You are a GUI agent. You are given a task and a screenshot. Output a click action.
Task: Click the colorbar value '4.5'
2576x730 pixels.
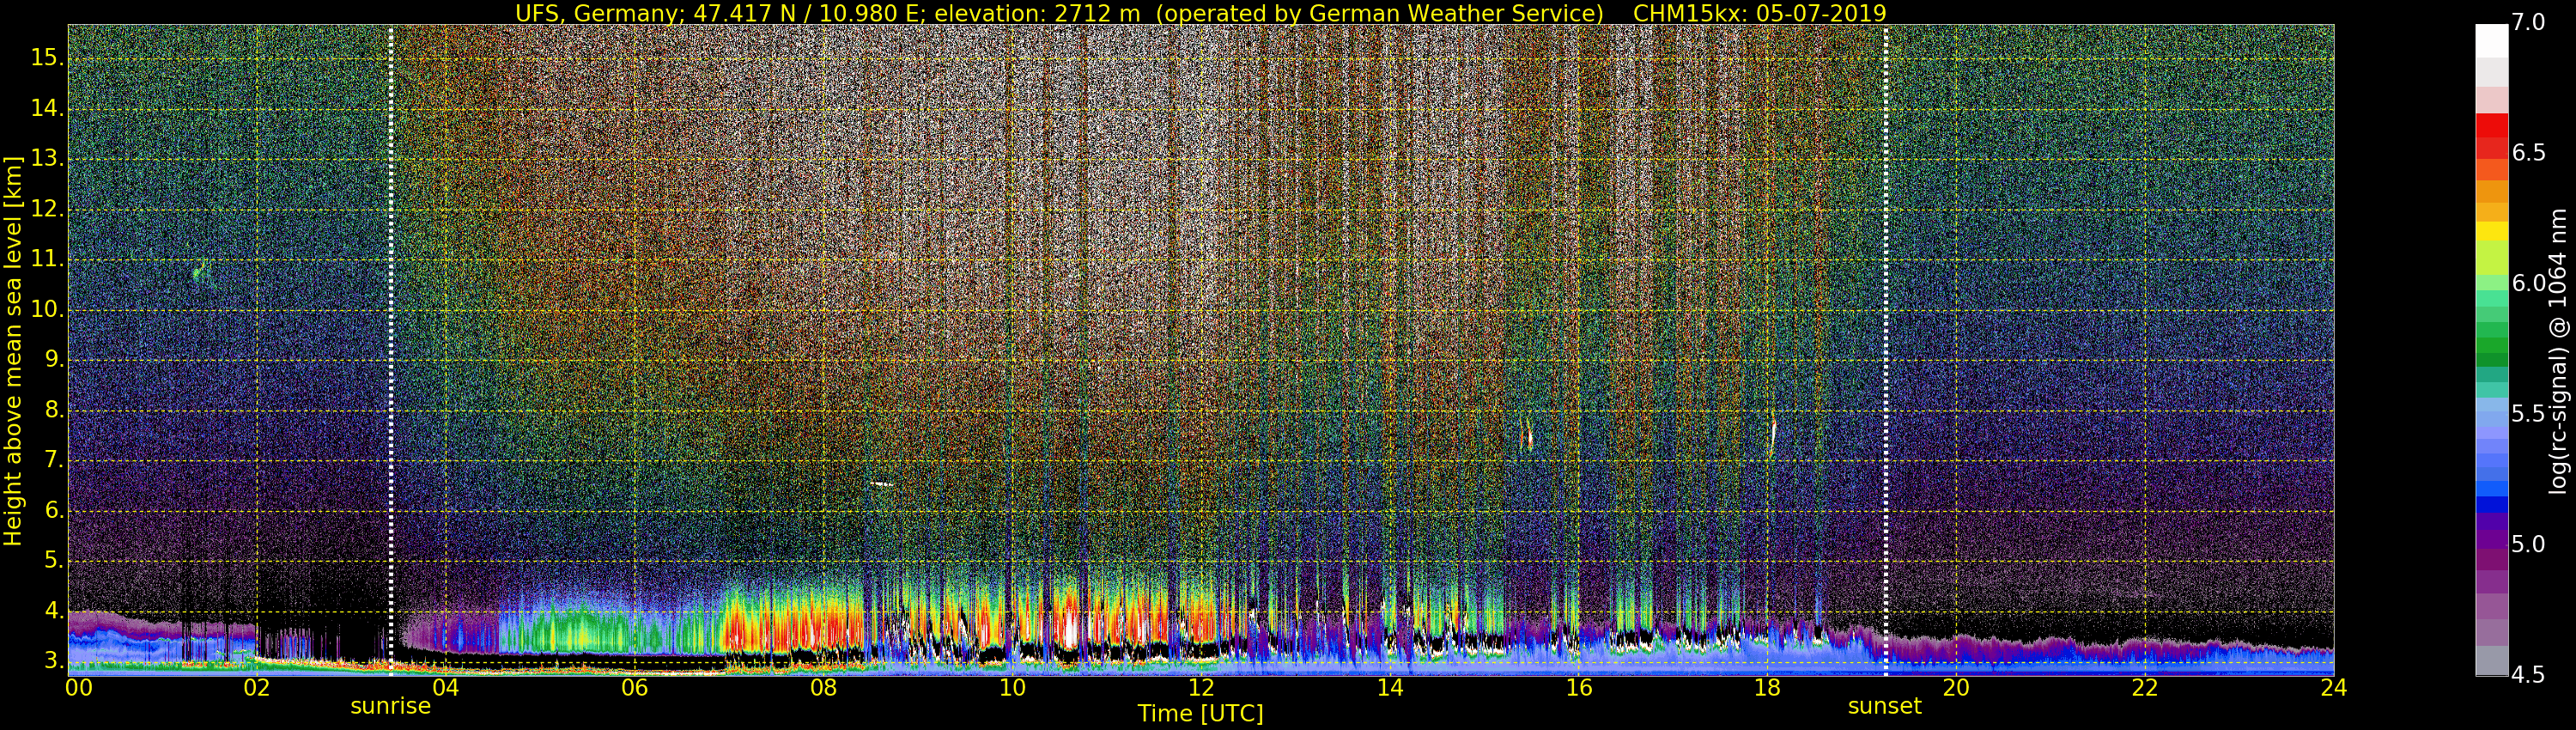pyautogui.click(x=2529, y=675)
